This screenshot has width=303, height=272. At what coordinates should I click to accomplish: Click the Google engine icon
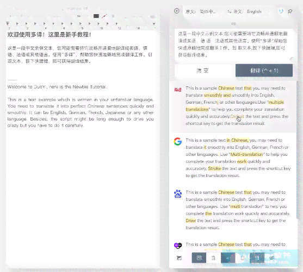pyautogui.click(x=177, y=141)
